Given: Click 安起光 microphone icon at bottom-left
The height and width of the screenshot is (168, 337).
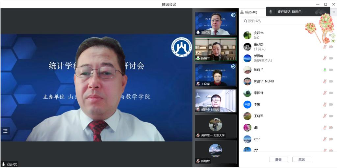Looking at the screenshot, I should click(x=4, y=164).
